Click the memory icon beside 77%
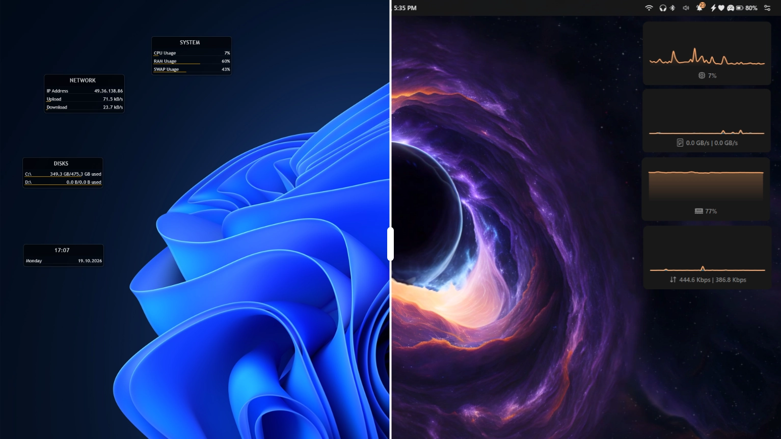781x439 pixels. point(699,211)
